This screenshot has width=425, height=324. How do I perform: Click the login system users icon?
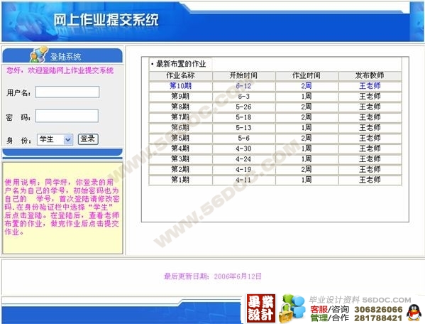tap(39, 55)
